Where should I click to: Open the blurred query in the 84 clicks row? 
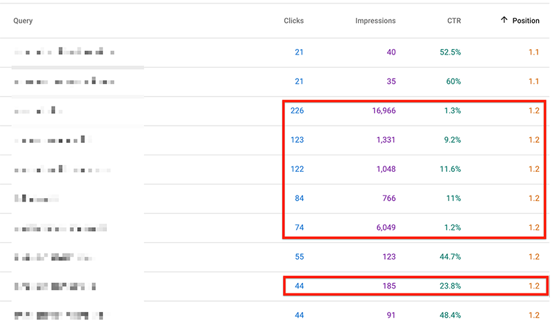[37, 198]
